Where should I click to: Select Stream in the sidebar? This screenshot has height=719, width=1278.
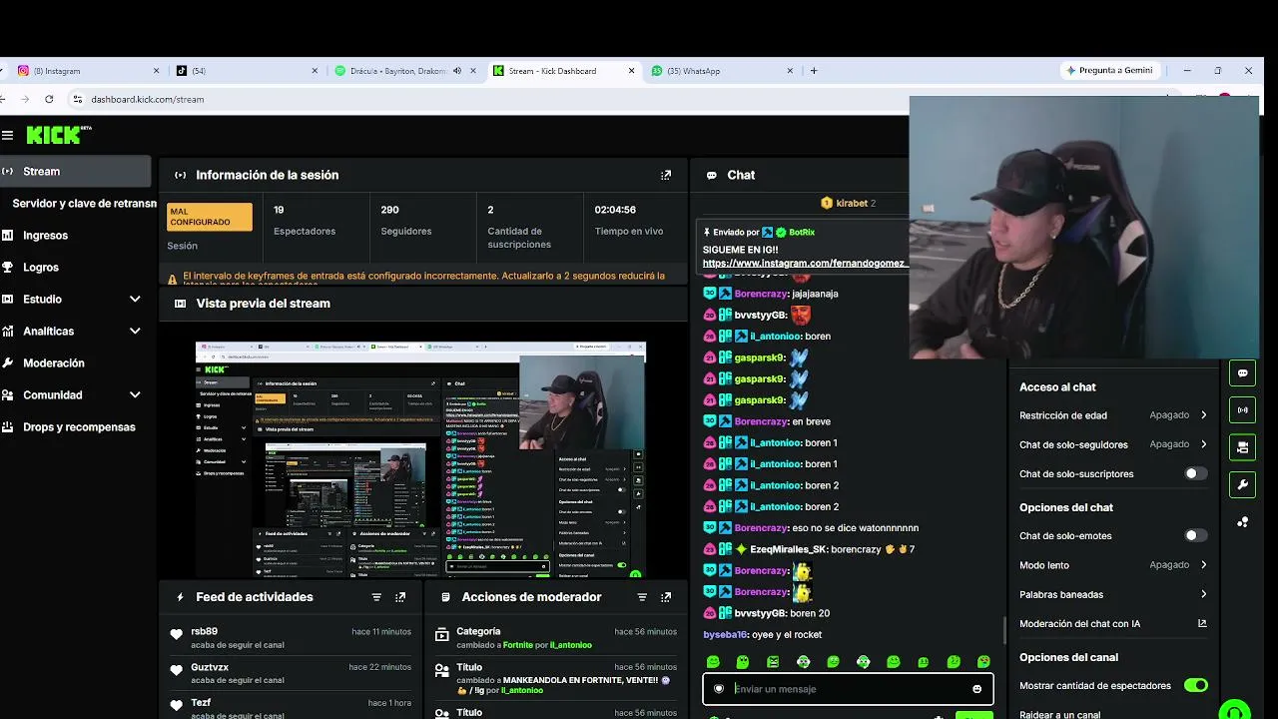[x=75, y=172]
